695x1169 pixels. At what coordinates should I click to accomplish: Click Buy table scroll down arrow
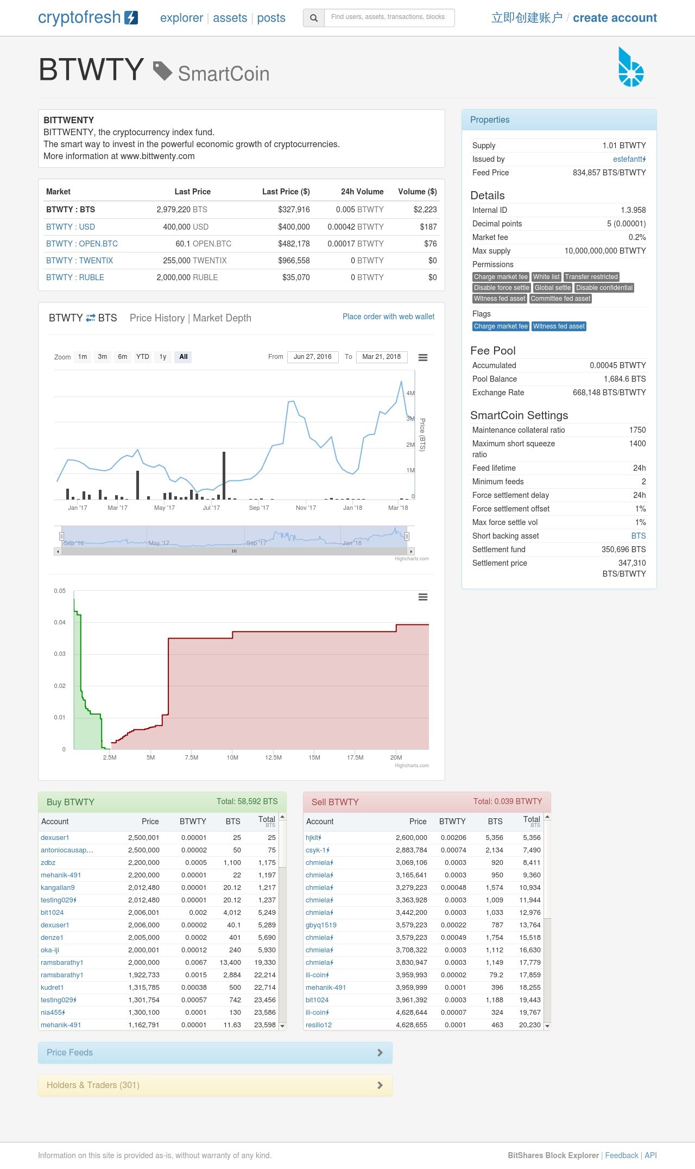282,1026
